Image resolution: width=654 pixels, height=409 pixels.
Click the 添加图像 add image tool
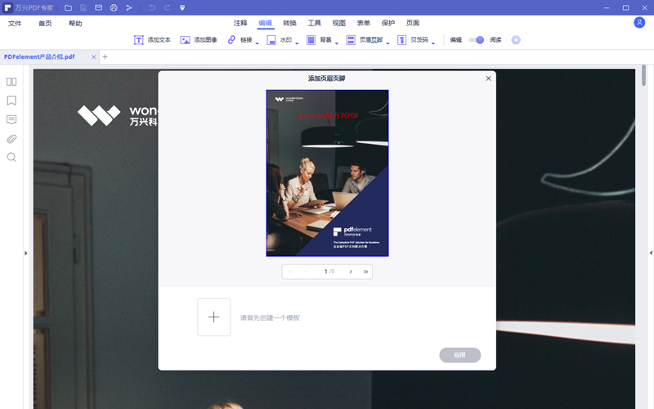coord(199,39)
